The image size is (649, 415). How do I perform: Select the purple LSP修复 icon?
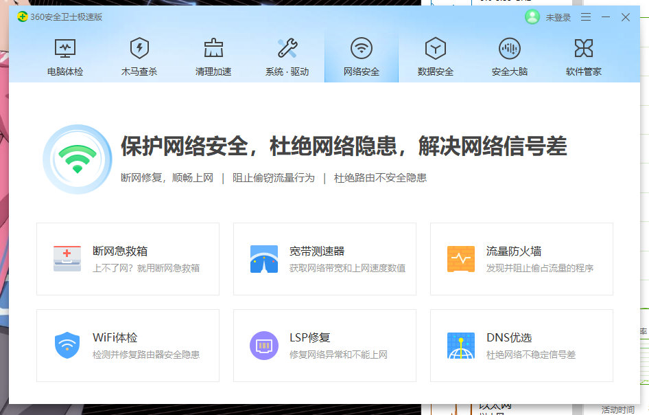coord(263,344)
